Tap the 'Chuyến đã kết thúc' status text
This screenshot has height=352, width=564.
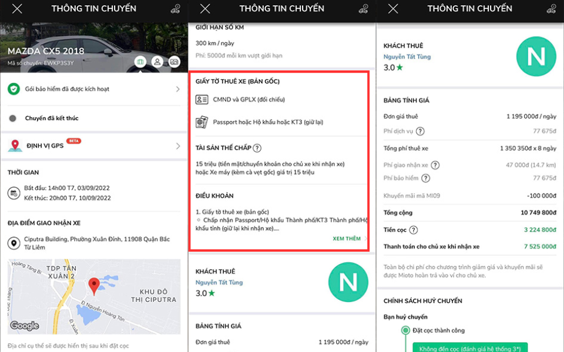coord(52,118)
